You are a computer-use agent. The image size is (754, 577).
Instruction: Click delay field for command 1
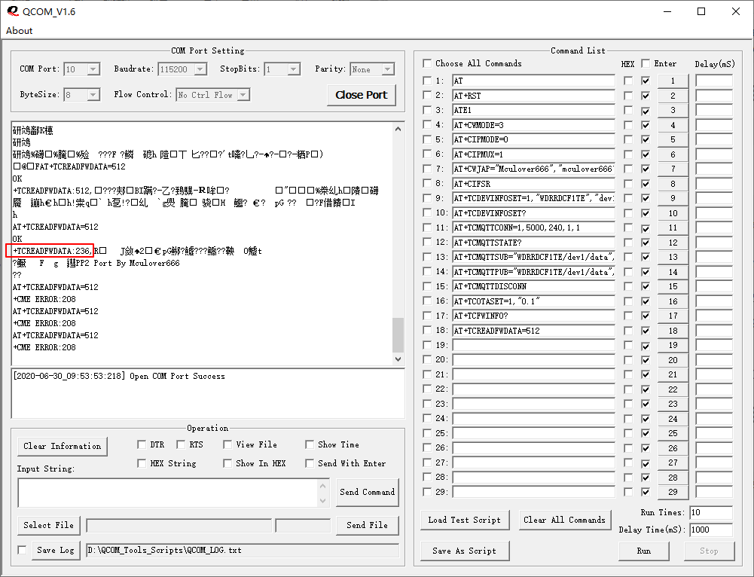click(x=714, y=81)
